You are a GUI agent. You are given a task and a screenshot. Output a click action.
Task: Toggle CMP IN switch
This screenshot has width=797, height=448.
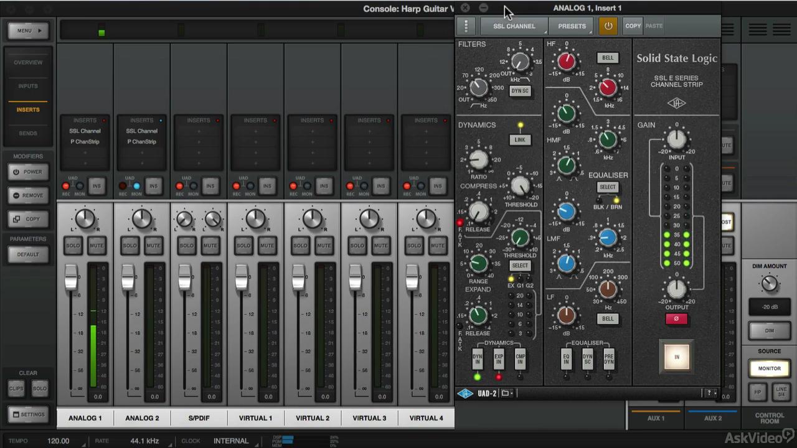tap(520, 359)
